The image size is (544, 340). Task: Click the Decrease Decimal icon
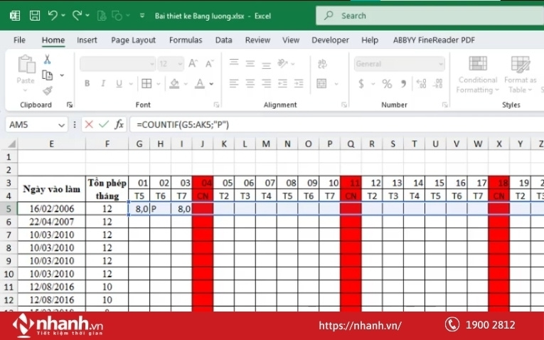coord(438,83)
